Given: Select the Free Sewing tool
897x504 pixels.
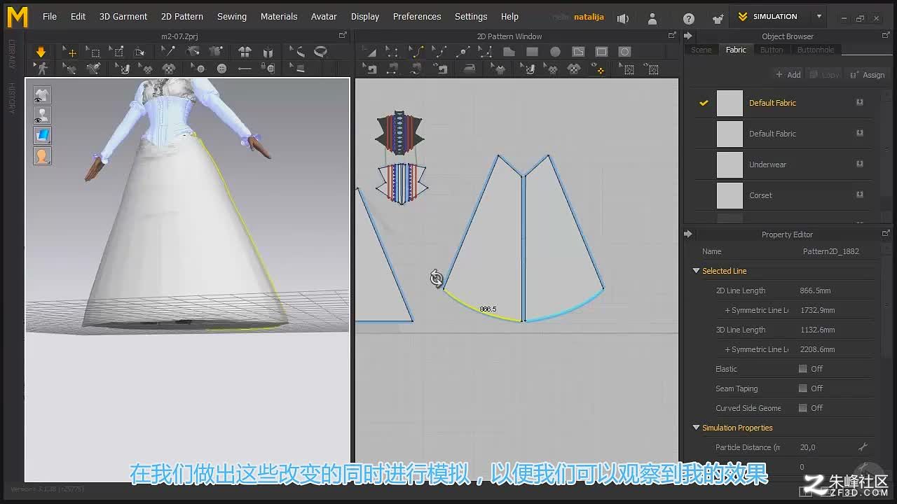Looking at the screenshot, I should click(x=416, y=68).
